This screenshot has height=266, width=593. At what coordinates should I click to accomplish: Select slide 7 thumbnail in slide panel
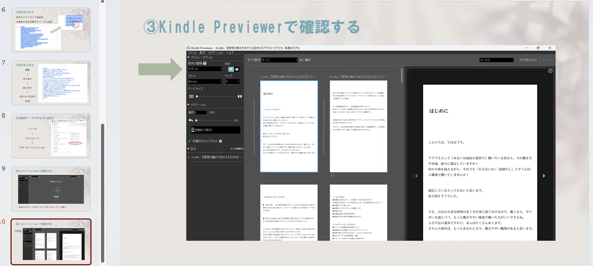coord(51,82)
